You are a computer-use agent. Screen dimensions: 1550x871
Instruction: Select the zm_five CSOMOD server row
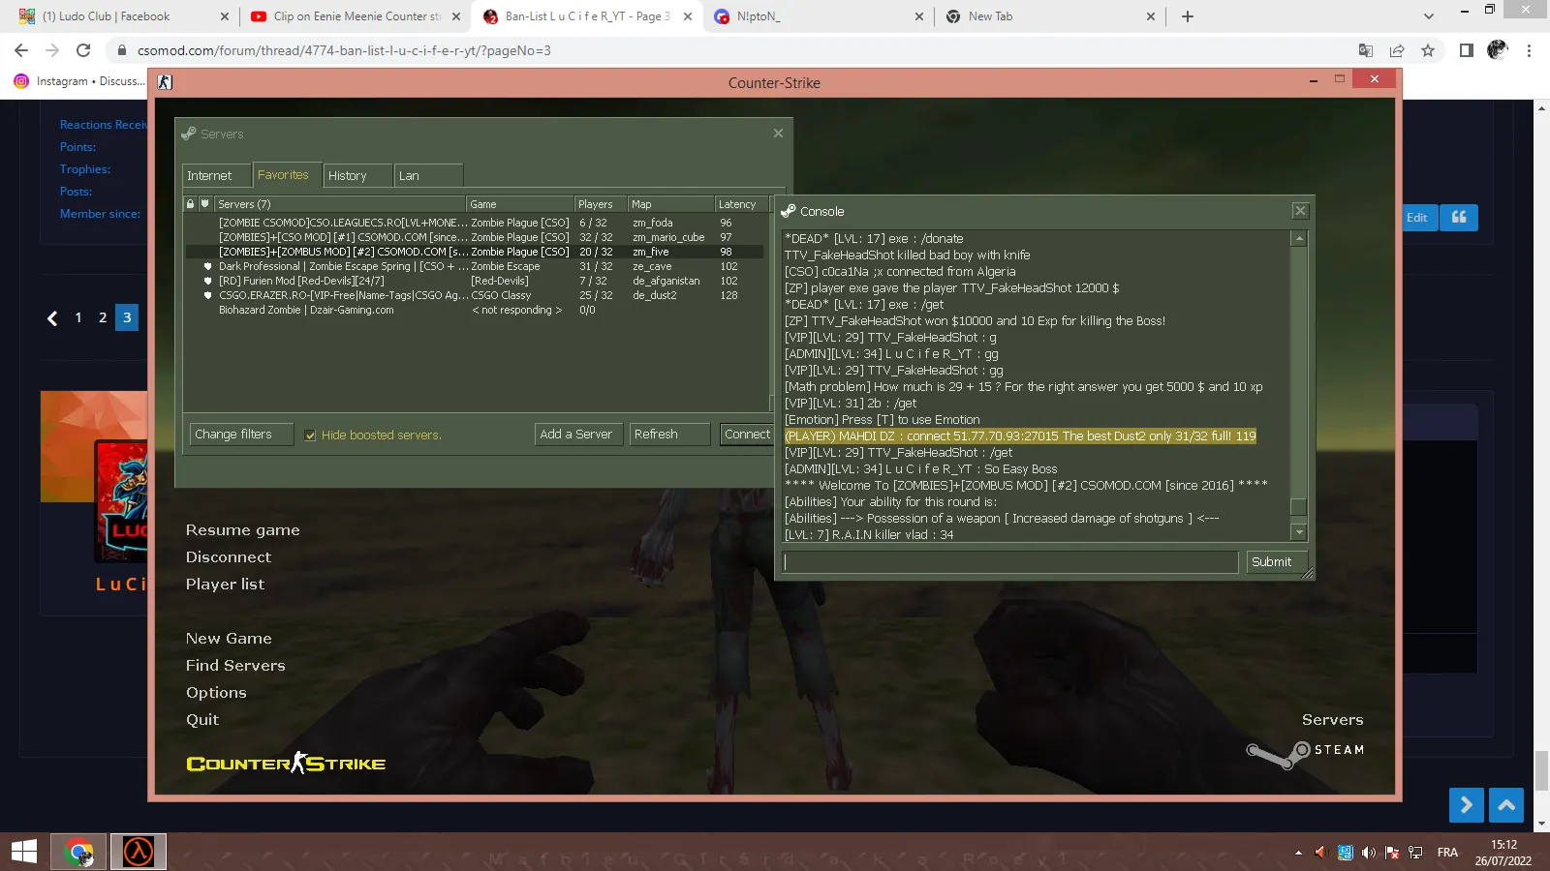(476, 252)
